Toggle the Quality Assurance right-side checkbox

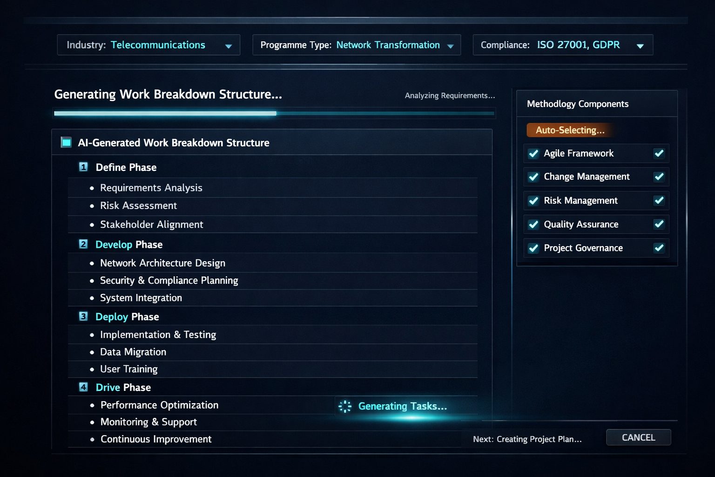point(659,224)
